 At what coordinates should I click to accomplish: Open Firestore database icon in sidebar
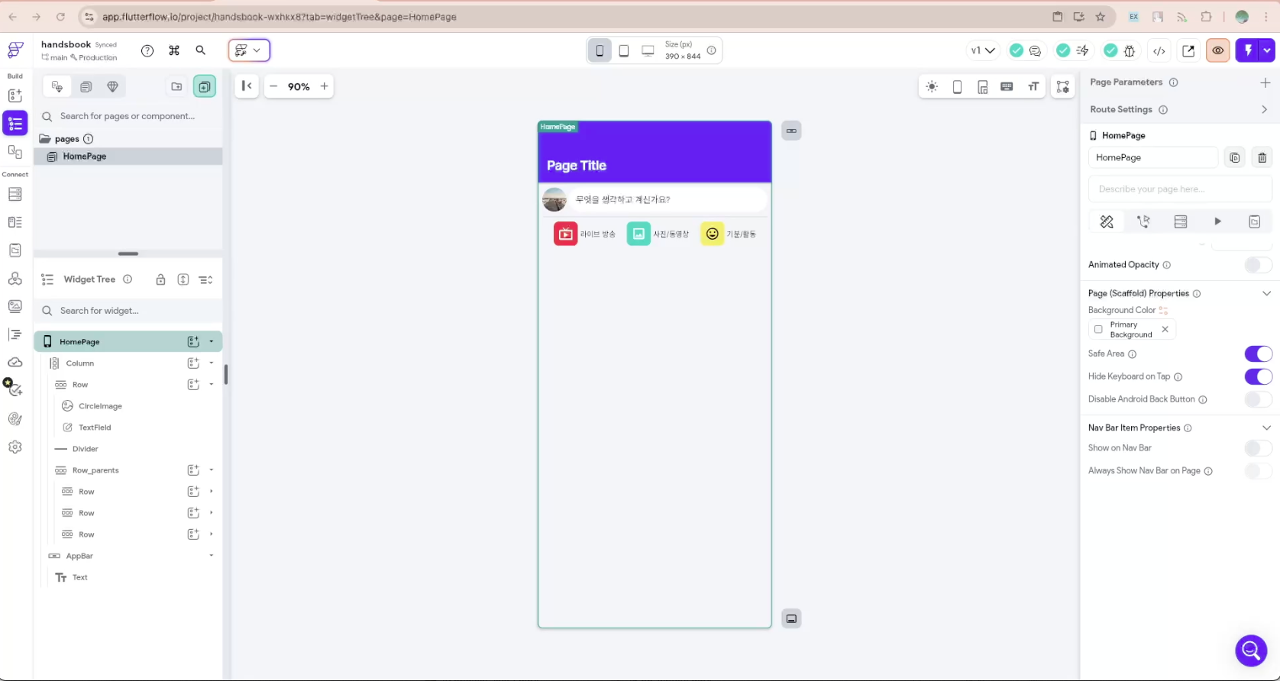click(x=15, y=195)
